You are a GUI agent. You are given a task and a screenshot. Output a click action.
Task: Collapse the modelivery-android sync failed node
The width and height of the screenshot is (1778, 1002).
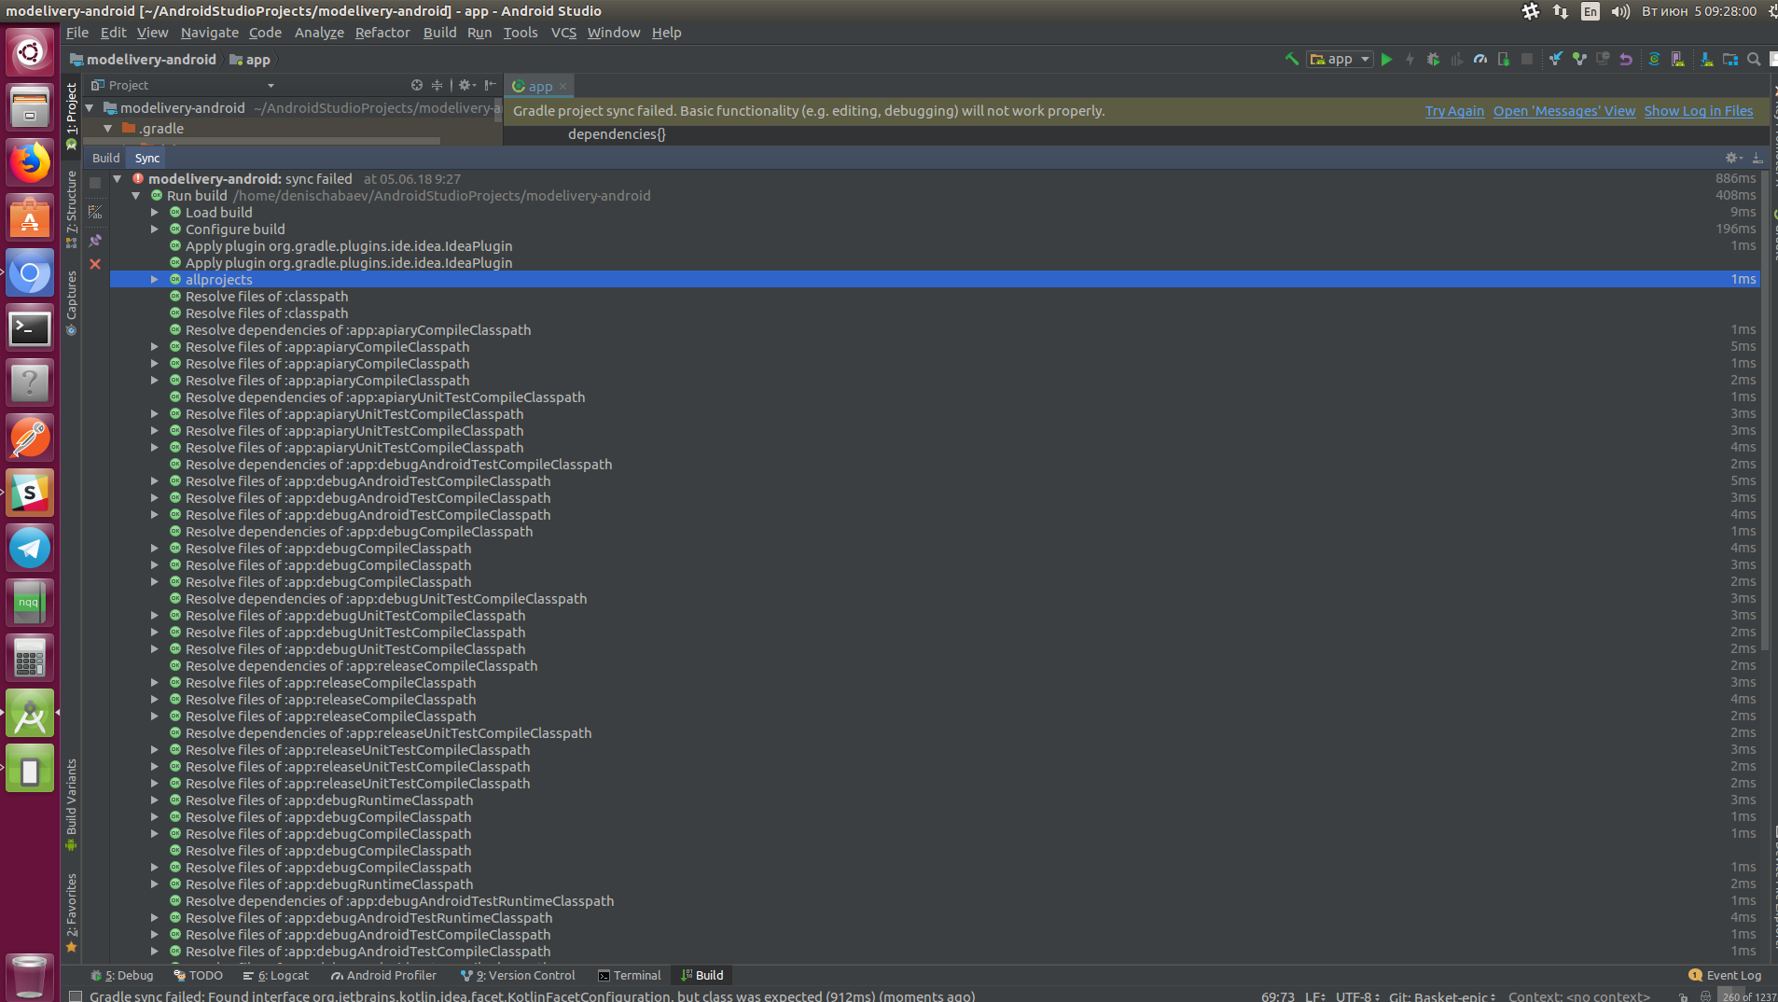point(118,179)
